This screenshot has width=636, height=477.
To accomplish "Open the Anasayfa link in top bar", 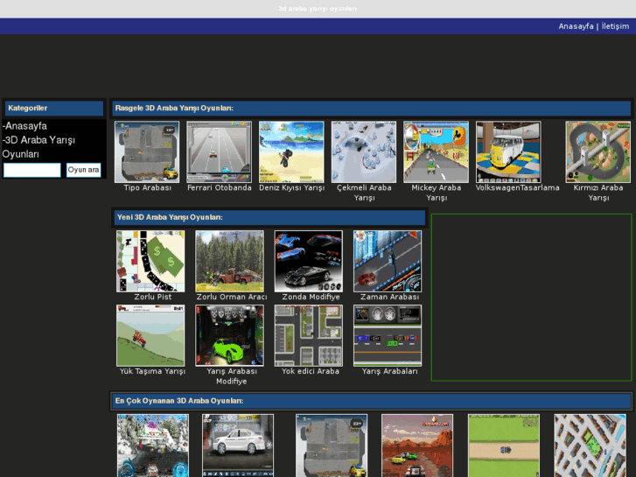I will coord(576,26).
